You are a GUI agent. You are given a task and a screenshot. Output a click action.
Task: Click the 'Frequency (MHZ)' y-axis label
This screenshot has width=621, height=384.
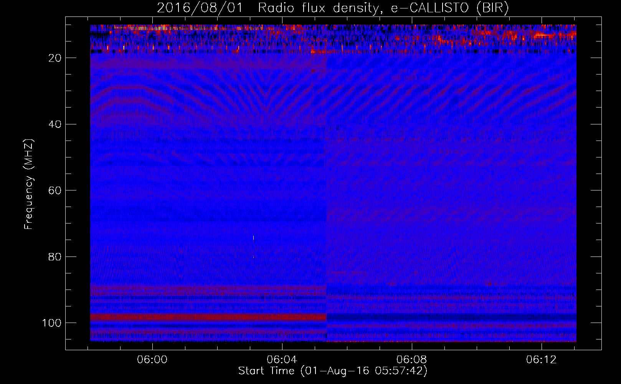(x=29, y=184)
